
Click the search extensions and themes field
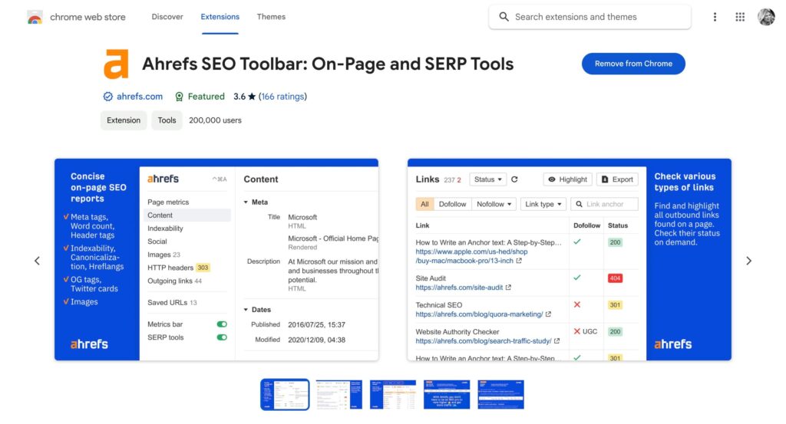tap(590, 17)
